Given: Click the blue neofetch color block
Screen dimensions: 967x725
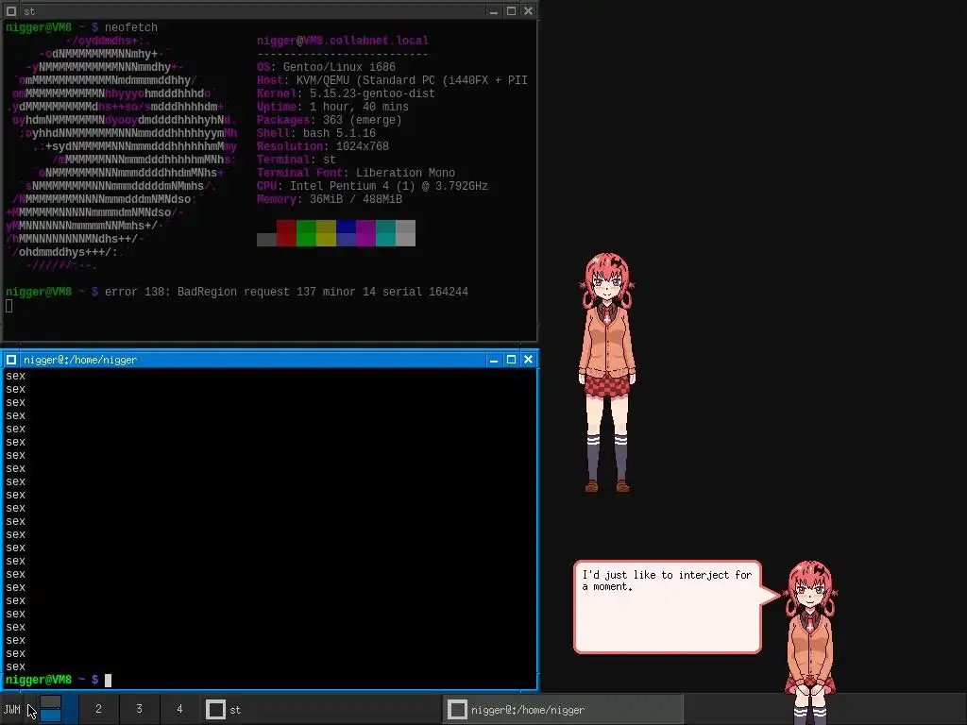Looking at the screenshot, I should pyautogui.click(x=346, y=233).
